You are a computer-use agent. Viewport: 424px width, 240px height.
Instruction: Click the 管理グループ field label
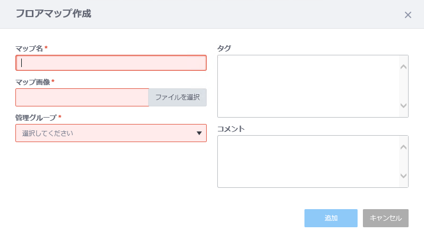36,118
